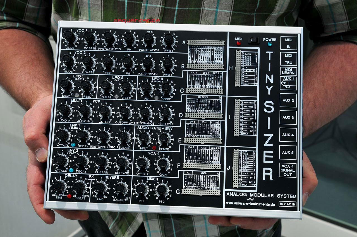
Task: Tap the LFO 3 rate indicator LED
Action: [x=157, y=98]
